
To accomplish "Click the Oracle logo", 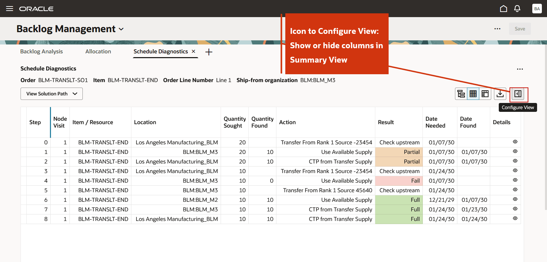I will point(36,9).
